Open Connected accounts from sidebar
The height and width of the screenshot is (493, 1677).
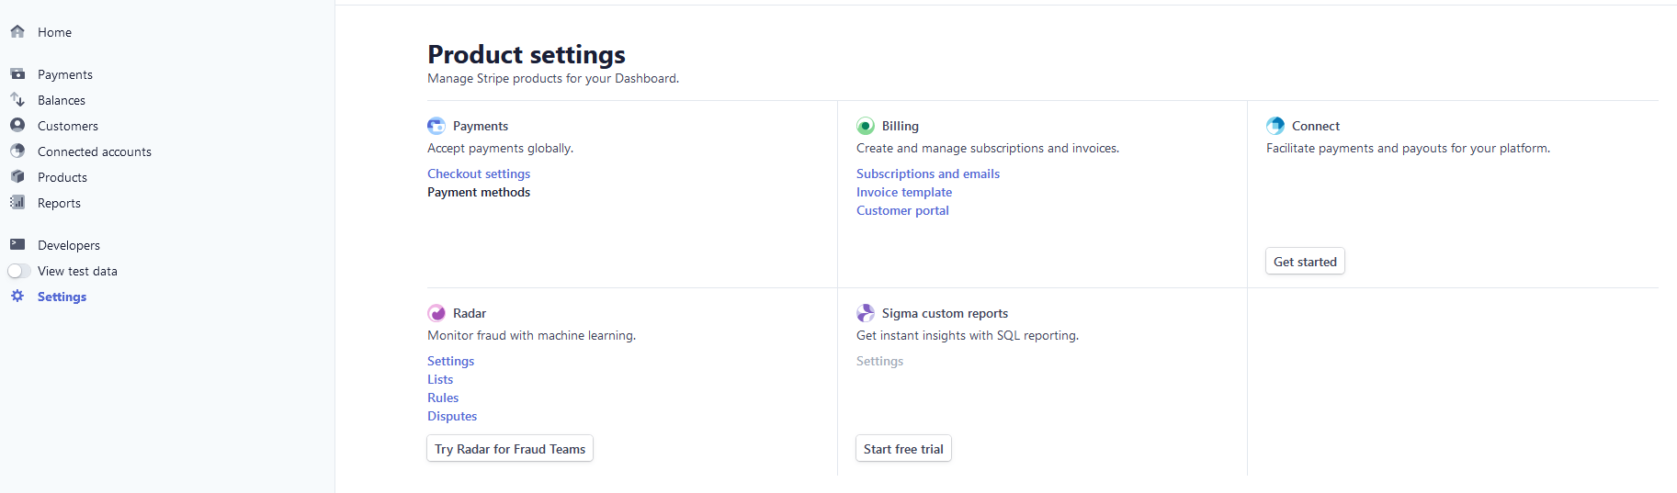[94, 151]
